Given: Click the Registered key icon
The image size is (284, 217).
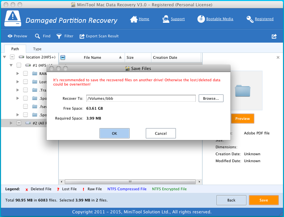Looking at the screenshot, I should [250, 19].
